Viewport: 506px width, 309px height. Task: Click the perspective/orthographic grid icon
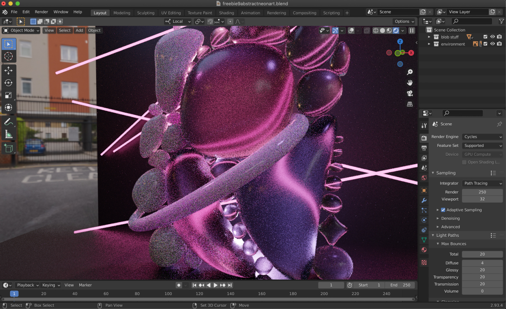(409, 104)
